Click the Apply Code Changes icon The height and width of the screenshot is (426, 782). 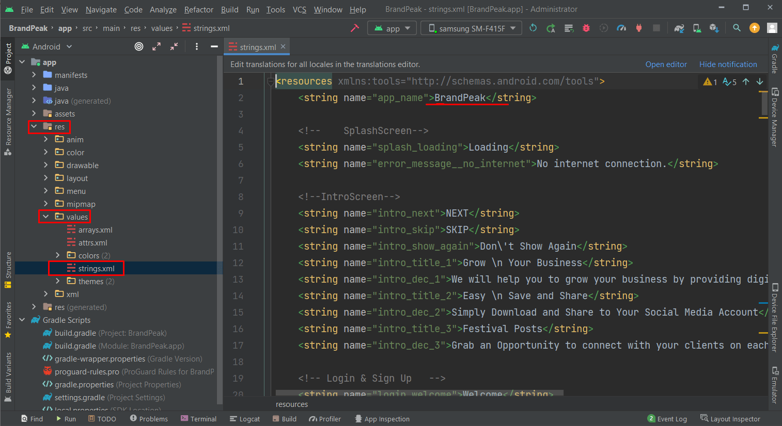[569, 28]
